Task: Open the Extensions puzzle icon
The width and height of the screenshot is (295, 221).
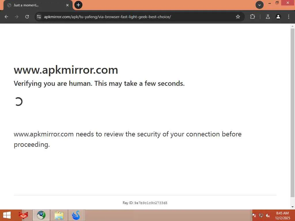Action: (x=252, y=17)
